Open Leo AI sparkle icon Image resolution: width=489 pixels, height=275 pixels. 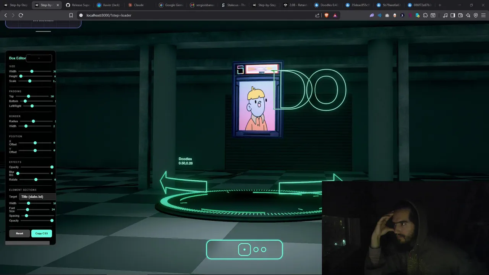468,15
